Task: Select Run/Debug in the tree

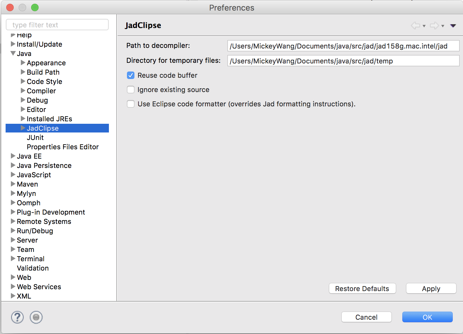Action: 35,231
